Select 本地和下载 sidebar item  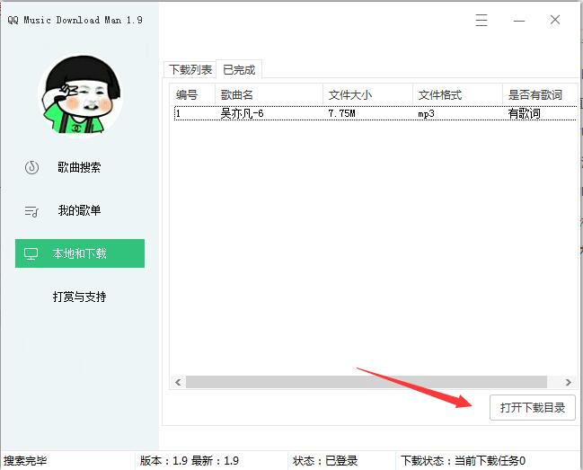pyautogui.click(x=80, y=253)
